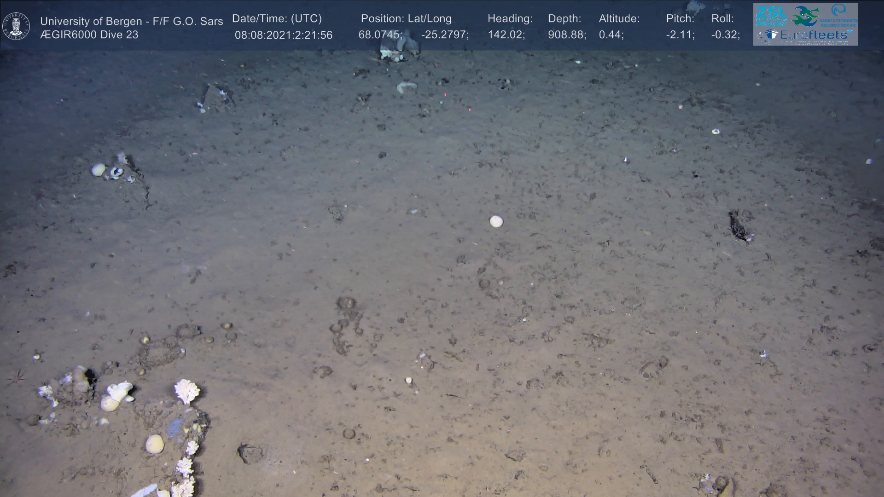Click the ZSL Institute of Zoology logo
The image size is (884, 497).
click(771, 16)
